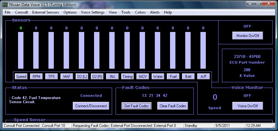Open the Options menu
Screen dimensions: 278x131
[x=70, y=12]
